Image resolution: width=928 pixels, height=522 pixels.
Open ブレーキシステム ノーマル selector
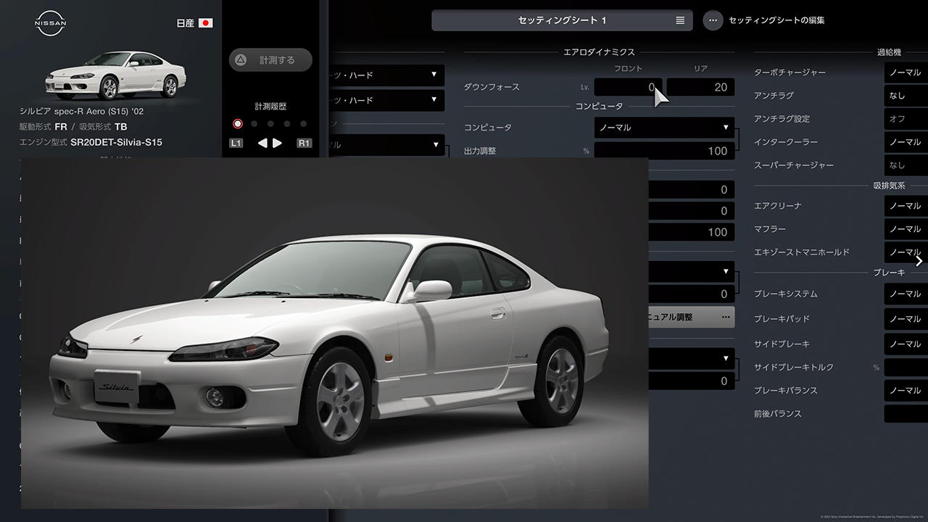tap(906, 294)
